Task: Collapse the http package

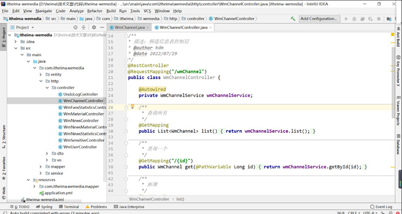Action: 41,81
